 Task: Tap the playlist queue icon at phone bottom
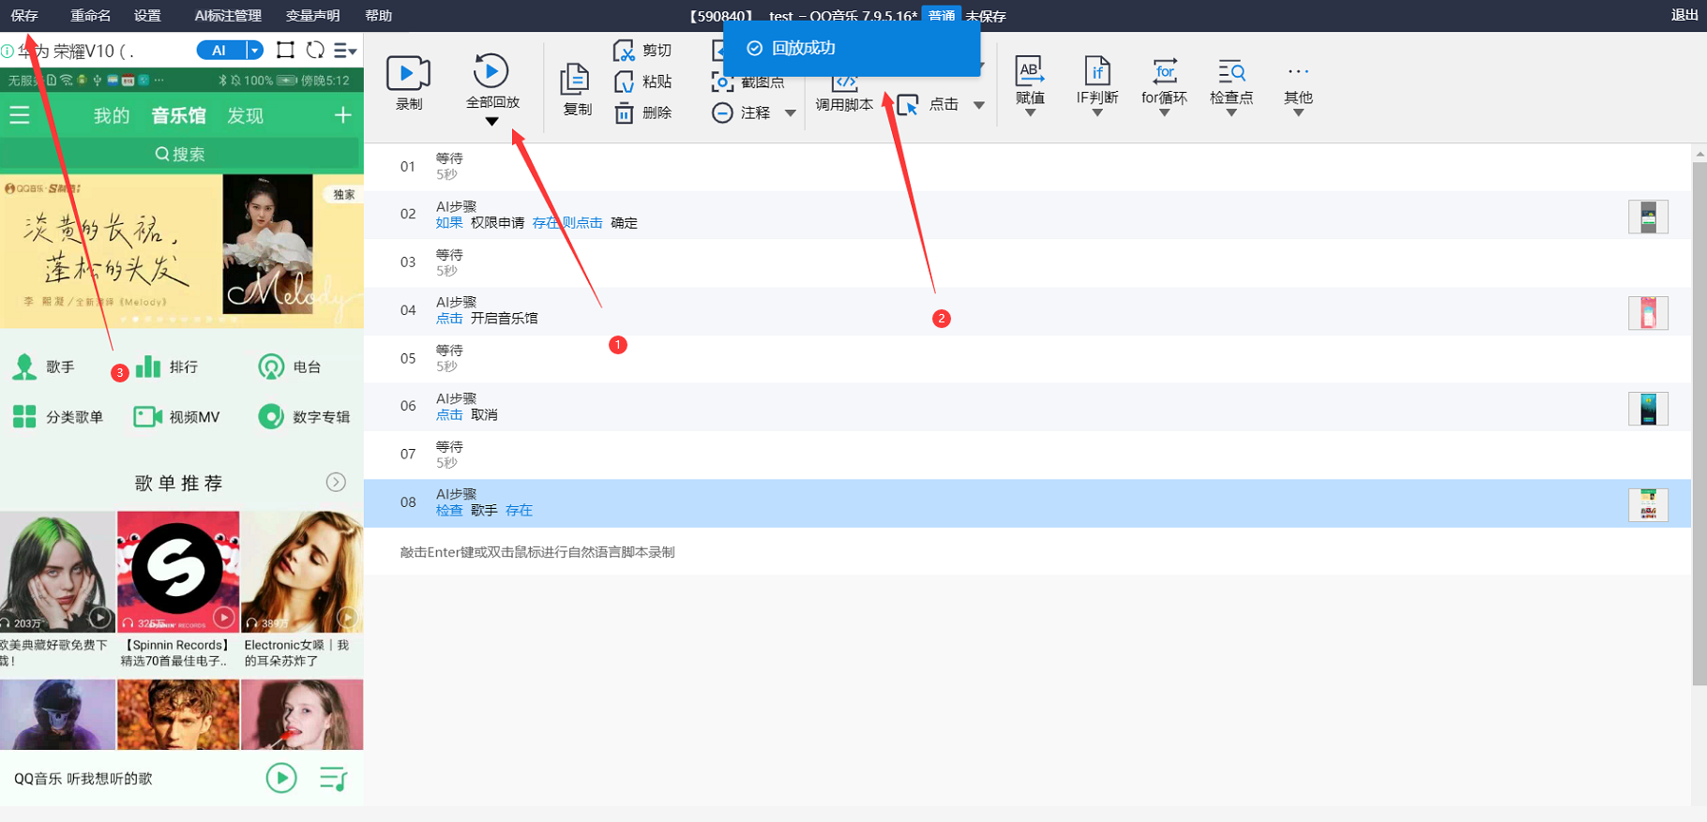click(333, 778)
